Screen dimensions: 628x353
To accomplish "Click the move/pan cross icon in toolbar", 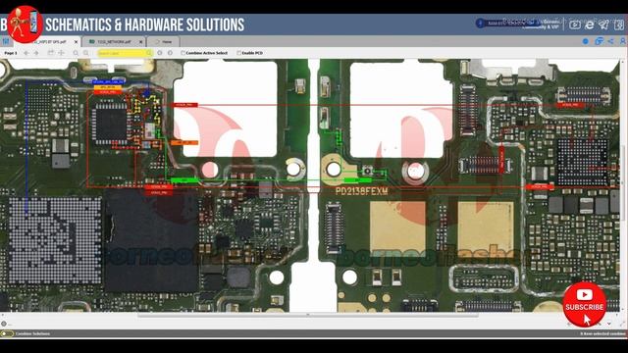I will pos(61,53).
